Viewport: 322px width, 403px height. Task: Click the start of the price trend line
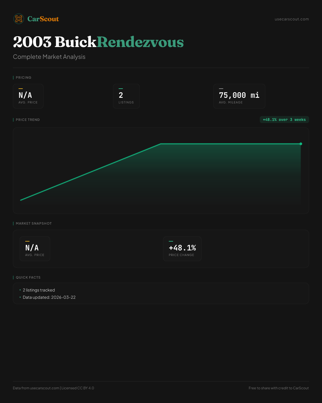click(x=21, y=200)
